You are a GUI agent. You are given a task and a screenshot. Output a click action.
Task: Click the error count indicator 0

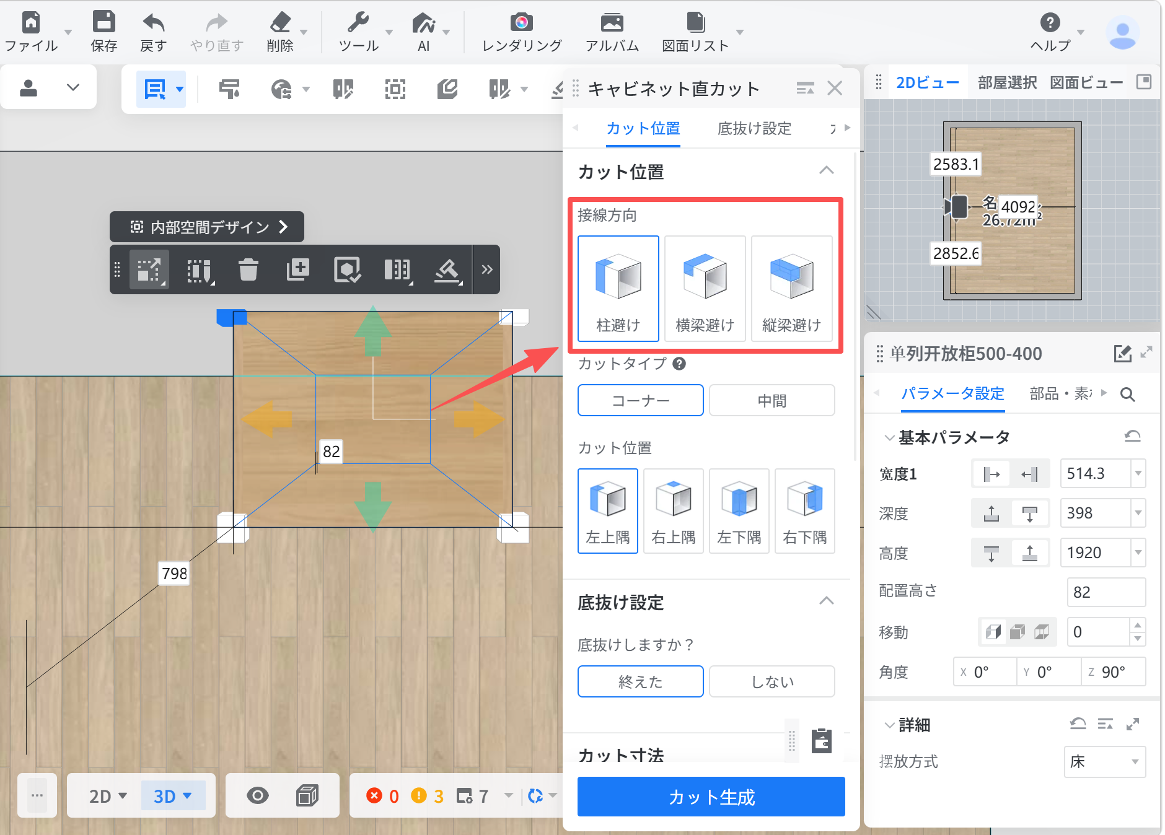click(x=383, y=796)
